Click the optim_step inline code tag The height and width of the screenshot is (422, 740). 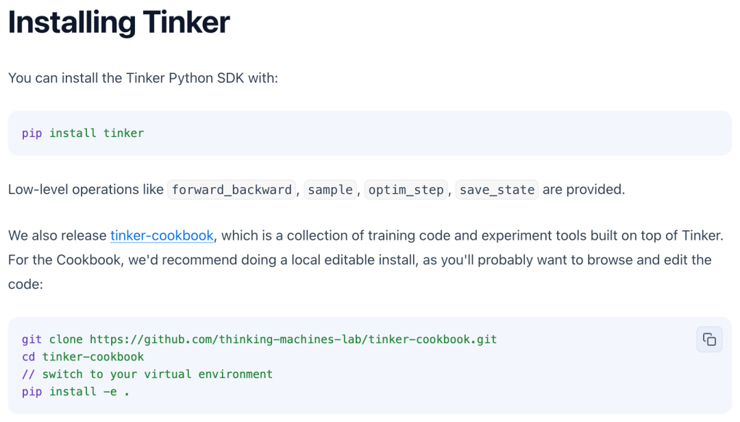point(406,190)
